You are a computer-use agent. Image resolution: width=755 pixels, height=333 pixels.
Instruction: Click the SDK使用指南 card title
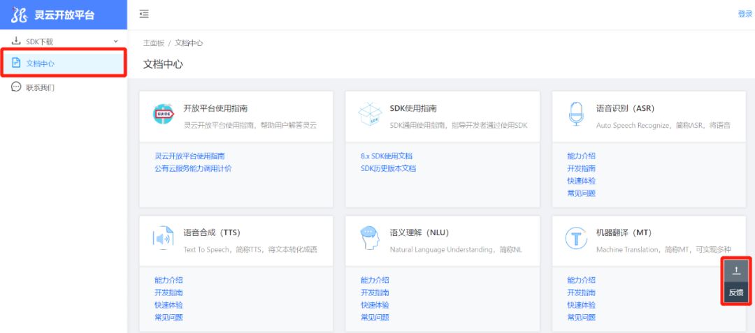413,109
